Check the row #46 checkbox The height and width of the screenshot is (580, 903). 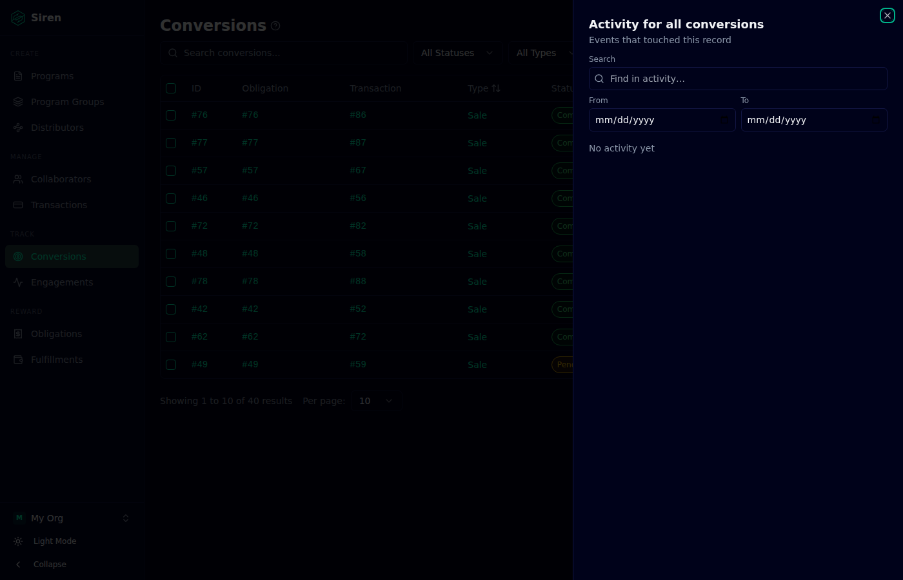171,198
